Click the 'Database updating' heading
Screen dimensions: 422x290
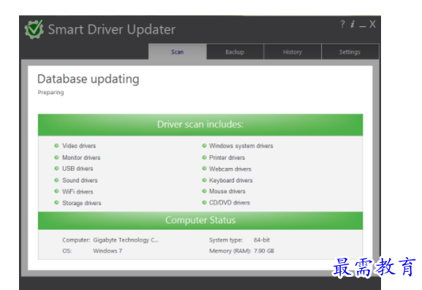coord(88,80)
